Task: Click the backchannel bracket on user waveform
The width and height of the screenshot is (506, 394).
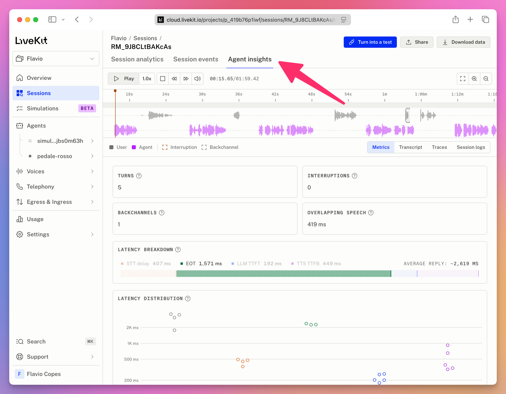Action: [x=408, y=115]
